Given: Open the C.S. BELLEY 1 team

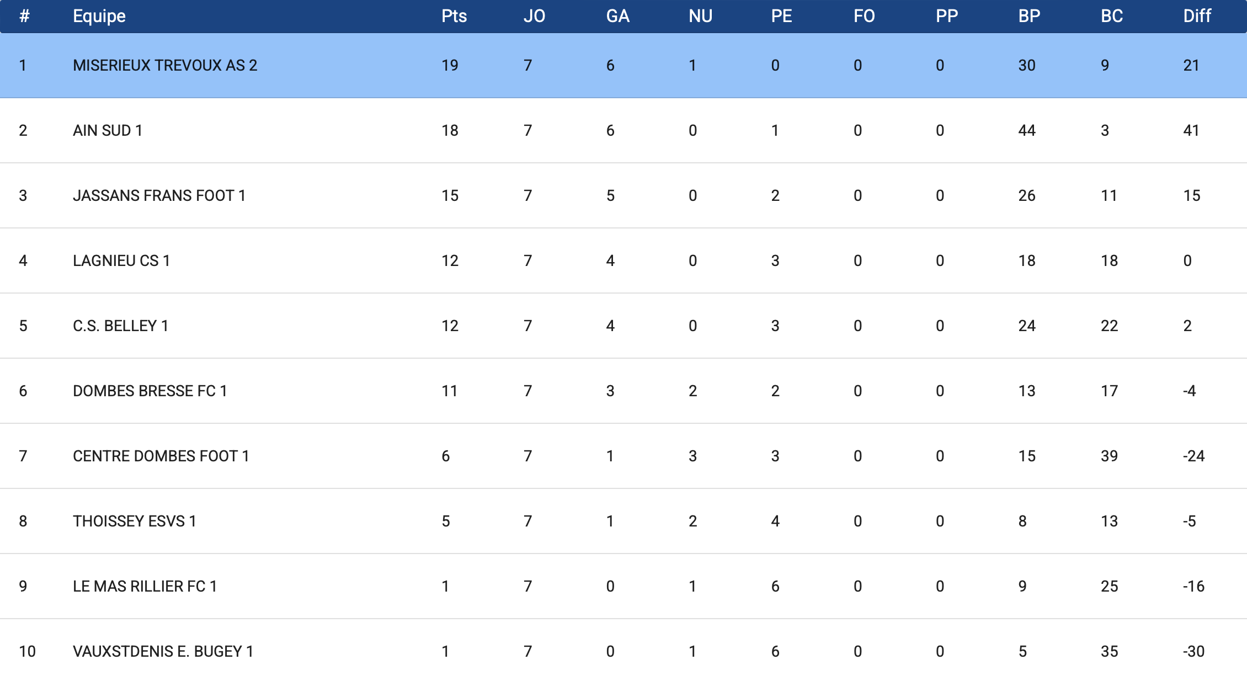Looking at the screenshot, I should point(120,326).
